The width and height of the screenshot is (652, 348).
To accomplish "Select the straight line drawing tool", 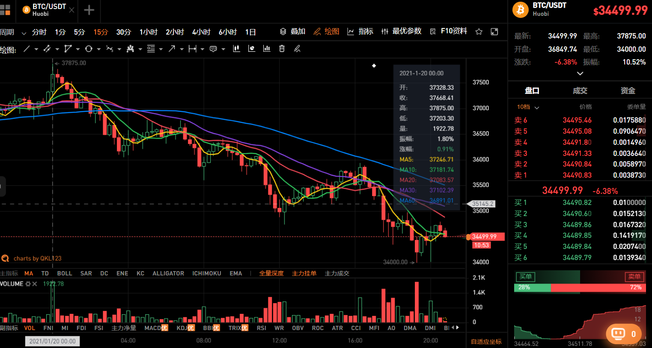I will [x=27, y=49].
